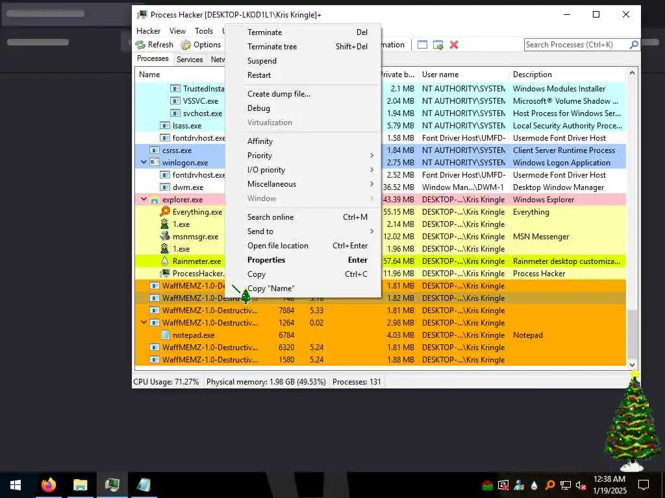Click the Refresh toolbar button

(155, 45)
